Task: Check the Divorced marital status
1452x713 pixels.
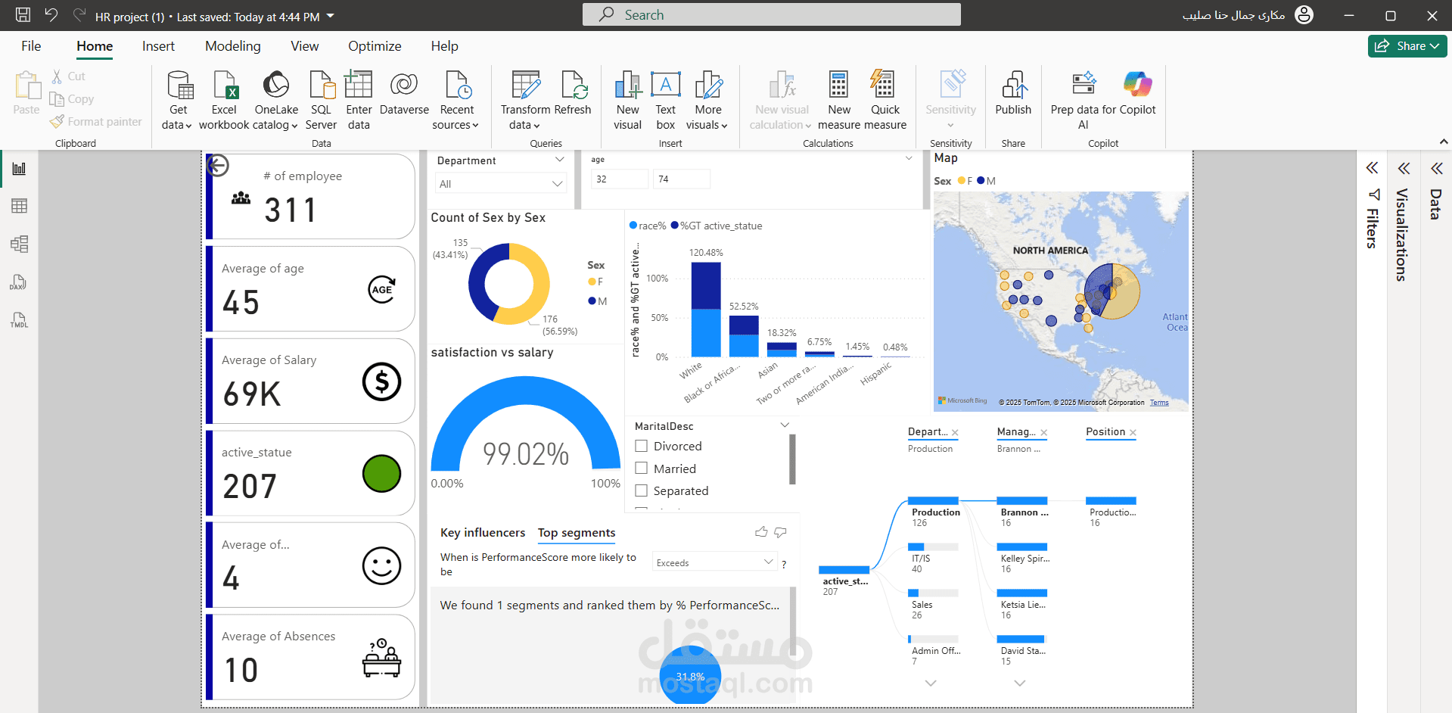Action: (642, 446)
